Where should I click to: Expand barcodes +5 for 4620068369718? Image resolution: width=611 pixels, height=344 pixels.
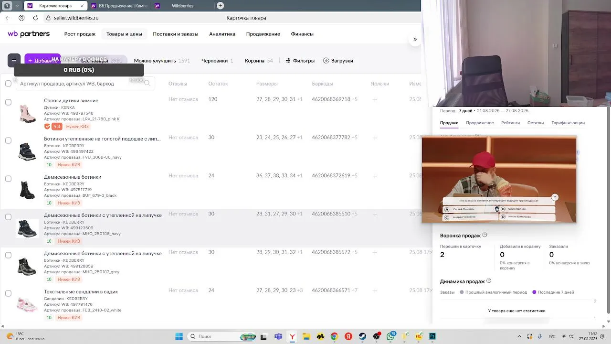[354, 99]
